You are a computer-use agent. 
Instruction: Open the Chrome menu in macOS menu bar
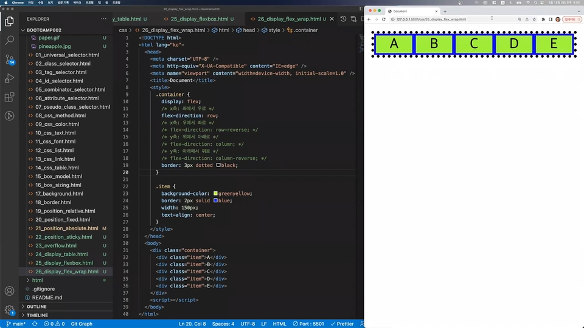(18, 2)
